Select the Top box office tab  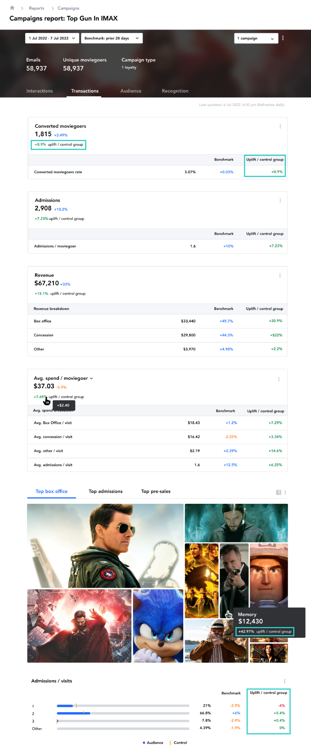(51, 492)
